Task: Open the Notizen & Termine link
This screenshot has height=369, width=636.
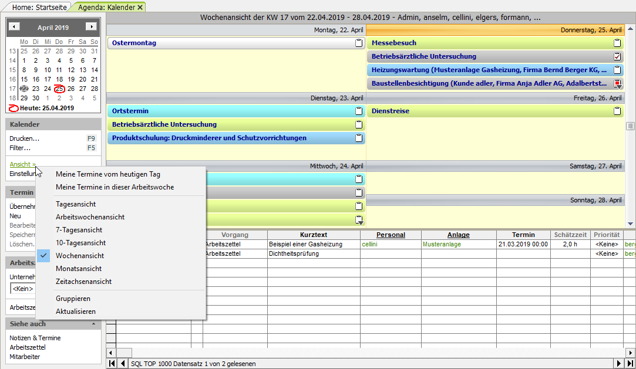Action: (35, 338)
